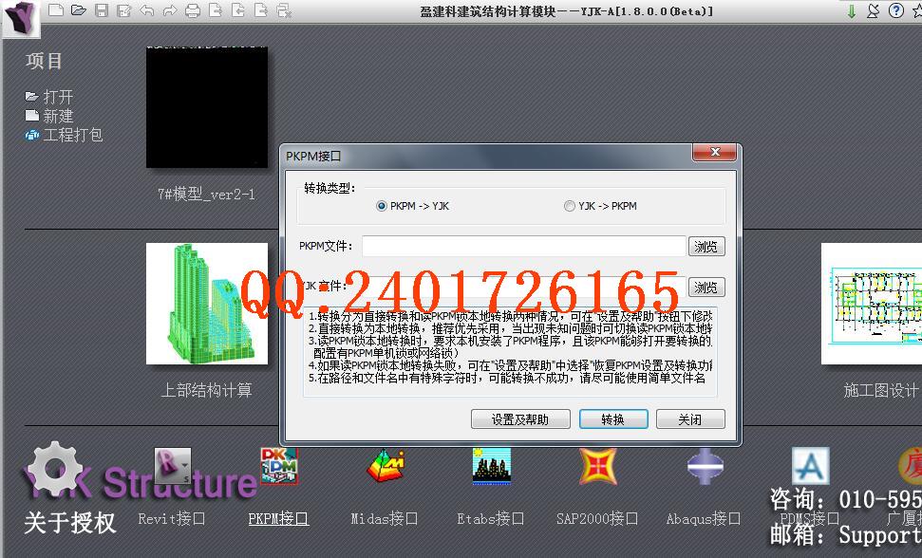Click the 关于授权 link
The width and height of the screenshot is (922, 558).
[x=70, y=523]
